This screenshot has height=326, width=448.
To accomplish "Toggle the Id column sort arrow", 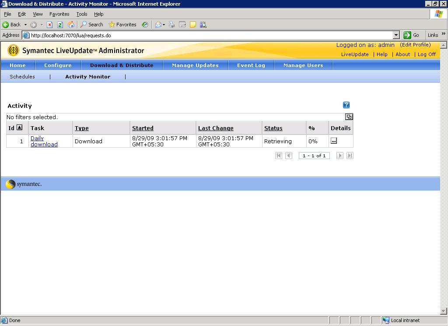I will (19, 128).
